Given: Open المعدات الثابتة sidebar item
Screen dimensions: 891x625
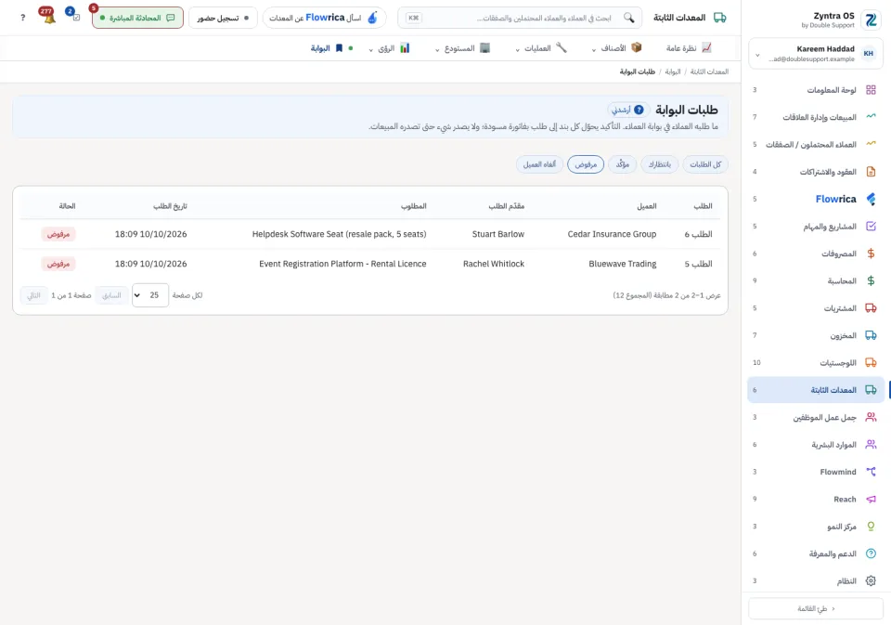Looking at the screenshot, I should point(816,390).
